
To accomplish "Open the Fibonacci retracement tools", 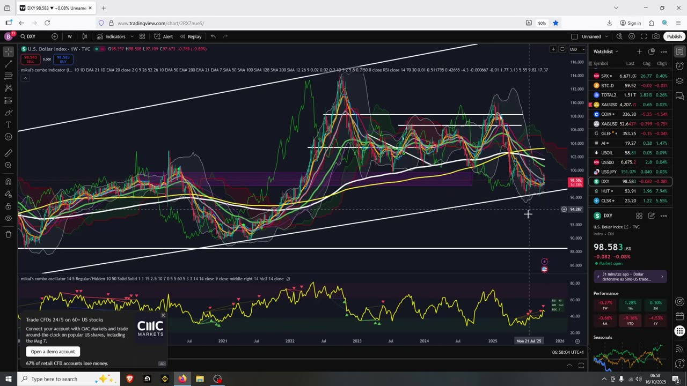I will (x=9, y=75).
